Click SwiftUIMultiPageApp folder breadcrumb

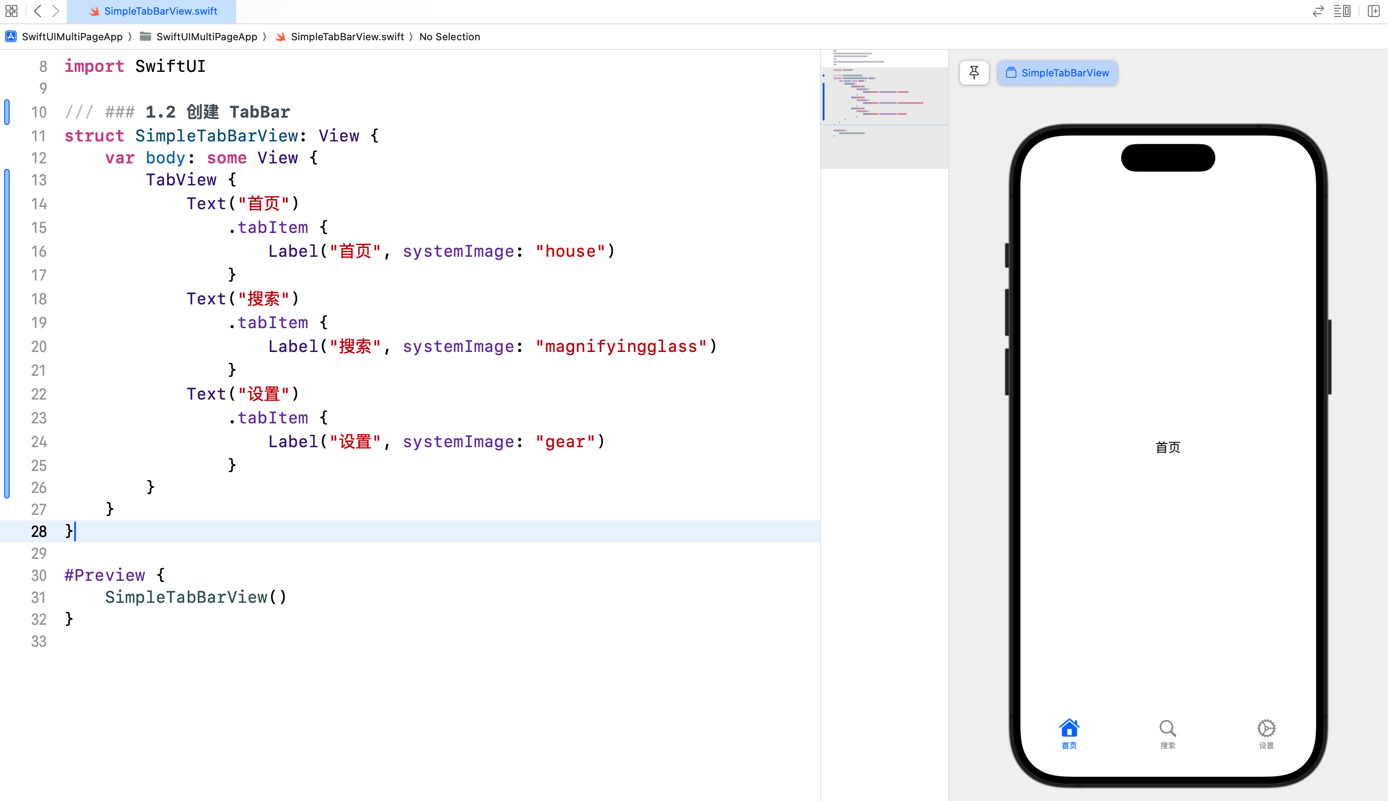click(x=199, y=37)
